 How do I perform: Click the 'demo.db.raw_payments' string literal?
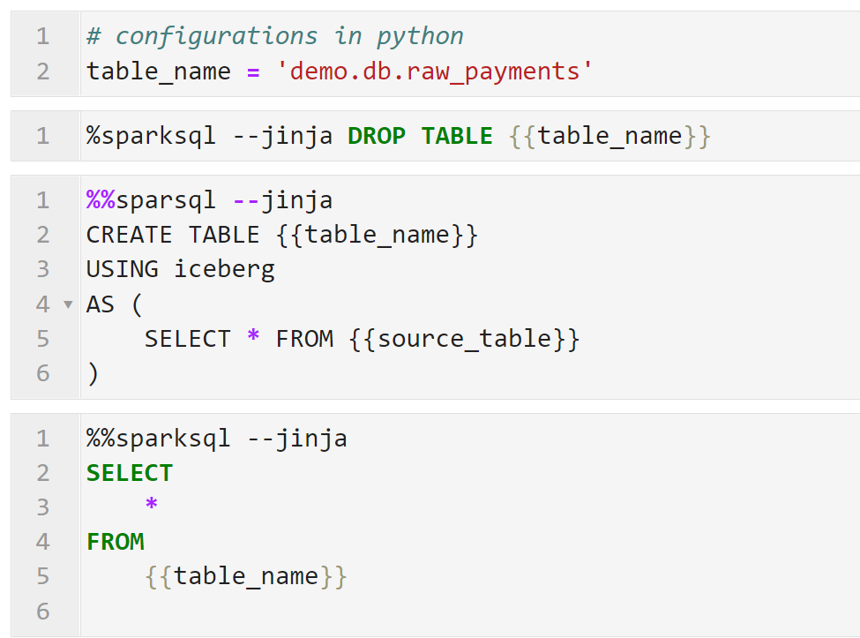(x=434, y=71)
